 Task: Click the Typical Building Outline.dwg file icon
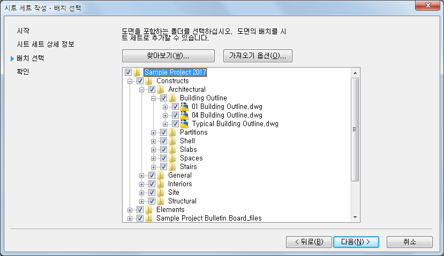click(185, 124)
